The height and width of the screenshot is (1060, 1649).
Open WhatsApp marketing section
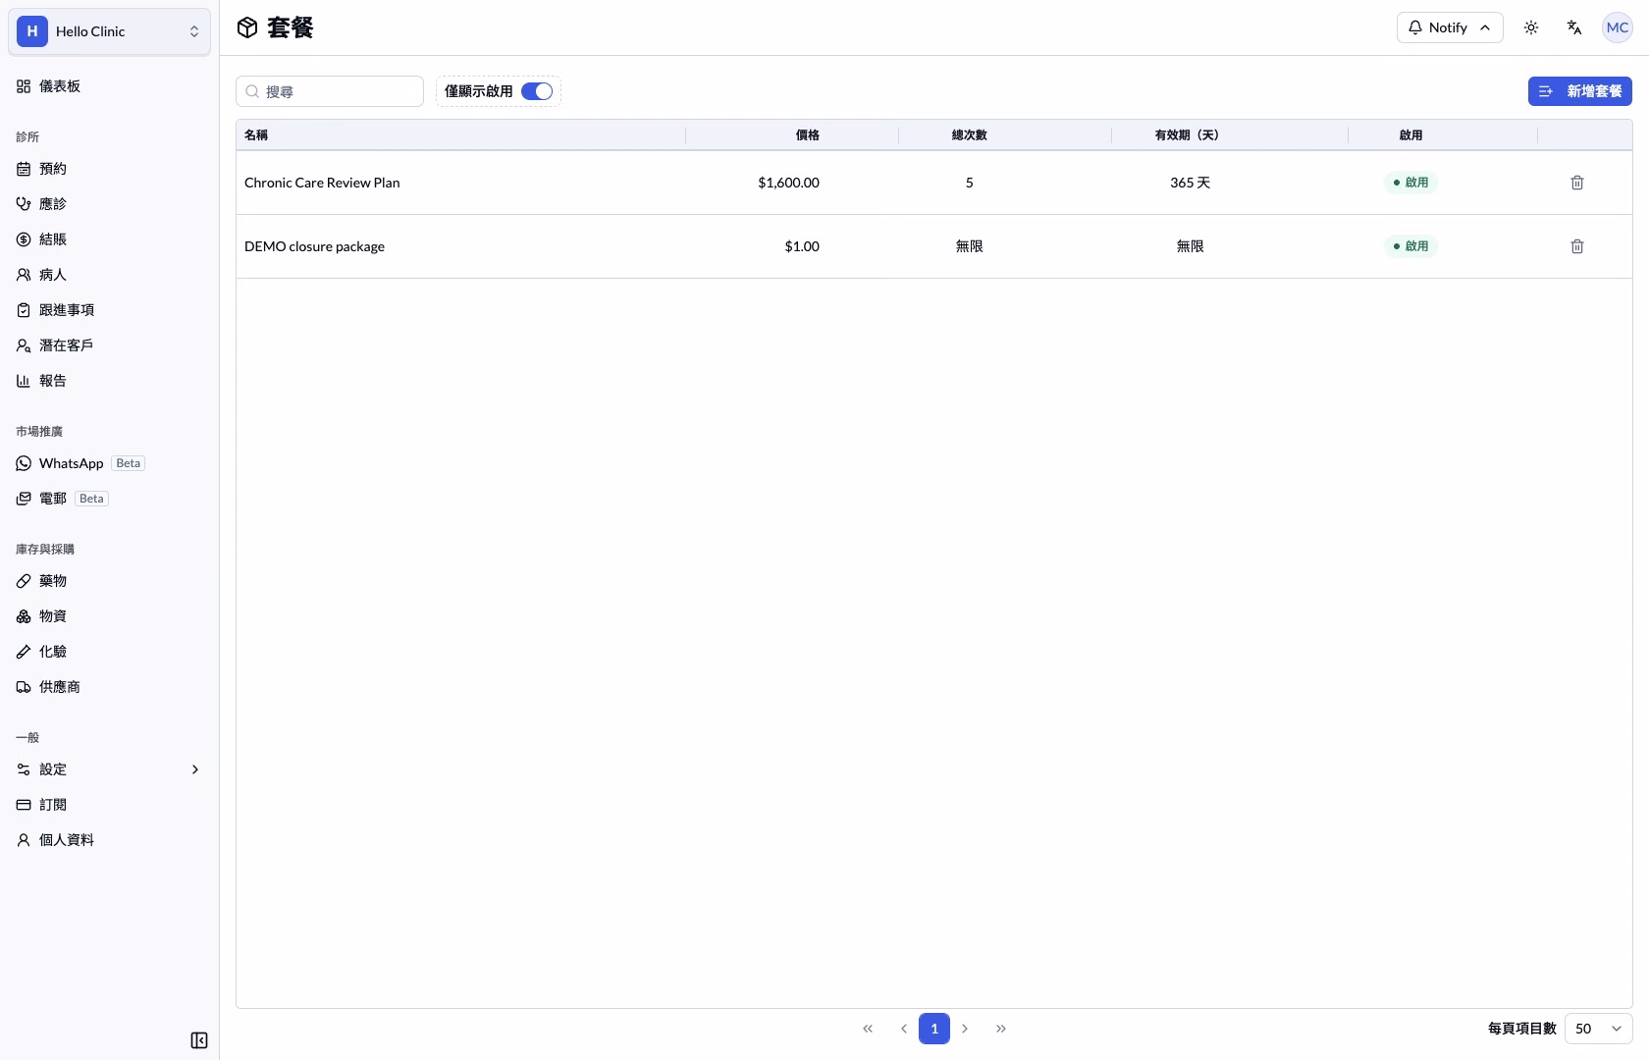pos(109,463)
